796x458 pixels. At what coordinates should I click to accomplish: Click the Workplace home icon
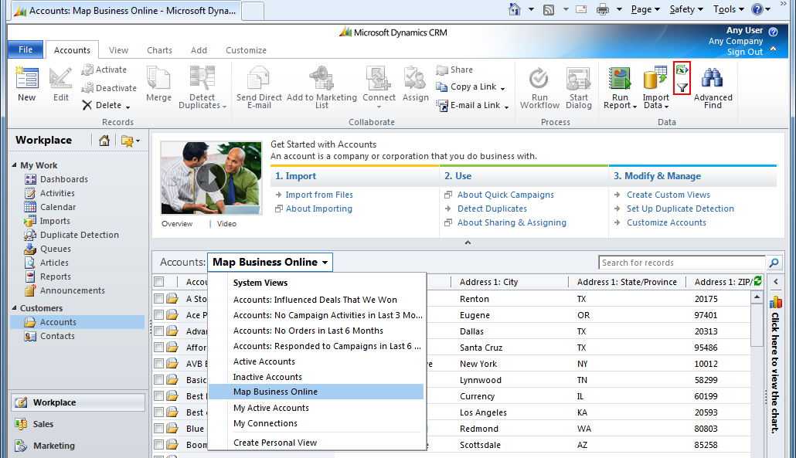tap(104, 141)
